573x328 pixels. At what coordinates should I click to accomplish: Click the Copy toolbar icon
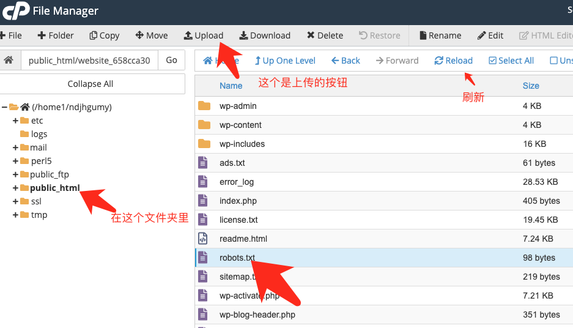coord(93,35)
